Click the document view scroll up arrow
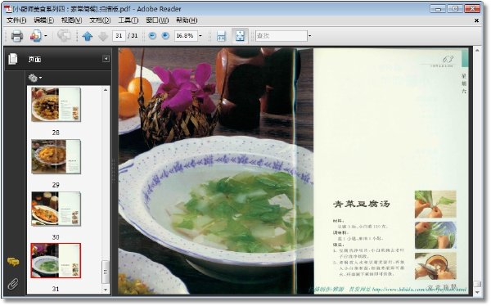Image resolution: width=491 pixels, height=306 pixels. [477, 50]
